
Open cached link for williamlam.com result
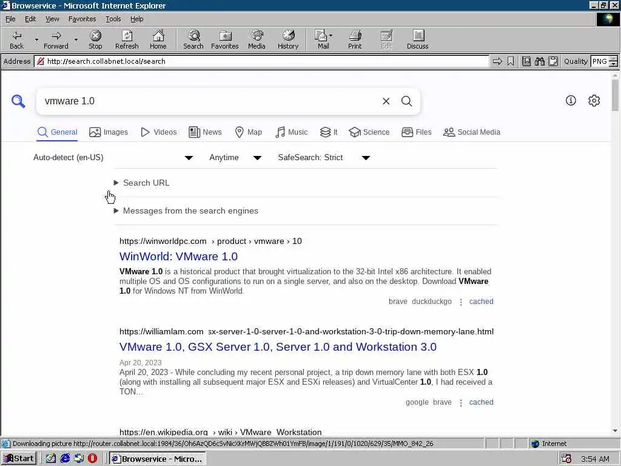[481, 402]
